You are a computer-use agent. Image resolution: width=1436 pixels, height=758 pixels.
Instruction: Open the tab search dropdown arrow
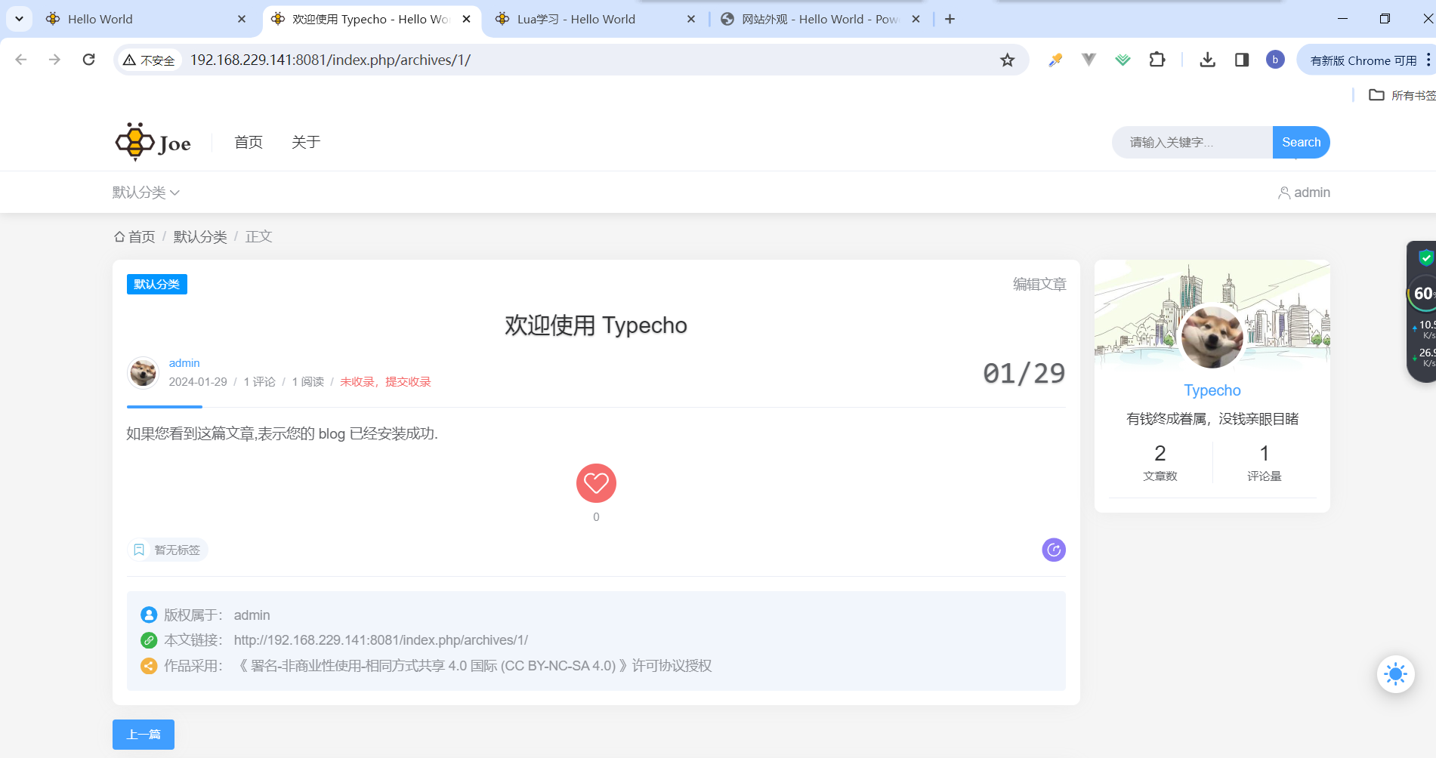coord(19,19)
